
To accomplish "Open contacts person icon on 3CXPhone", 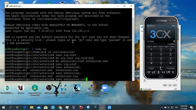I will tap(158, 72).
